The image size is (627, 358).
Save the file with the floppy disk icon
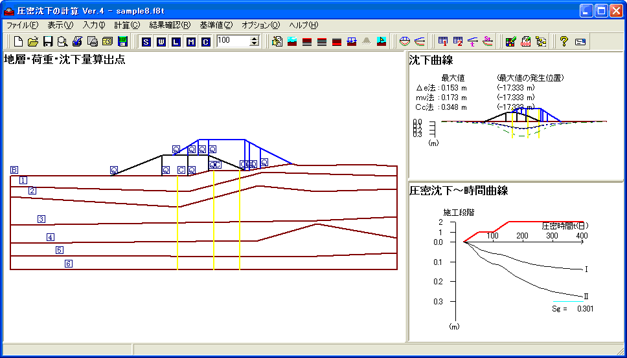click(x=48, y=41)
